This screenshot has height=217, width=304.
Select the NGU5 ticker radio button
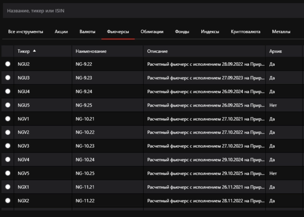[8, 105]
